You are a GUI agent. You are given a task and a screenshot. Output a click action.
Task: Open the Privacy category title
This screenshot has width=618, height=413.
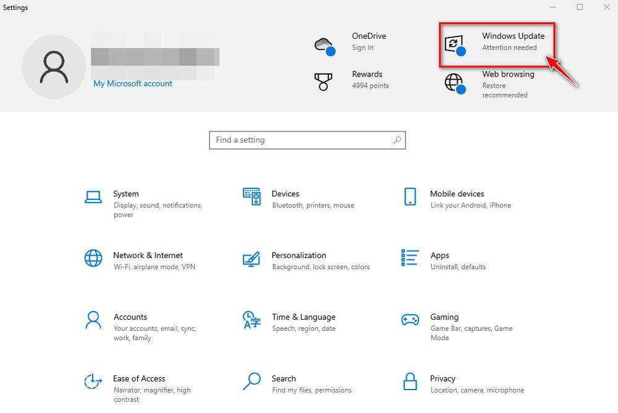tap(442, 379)
